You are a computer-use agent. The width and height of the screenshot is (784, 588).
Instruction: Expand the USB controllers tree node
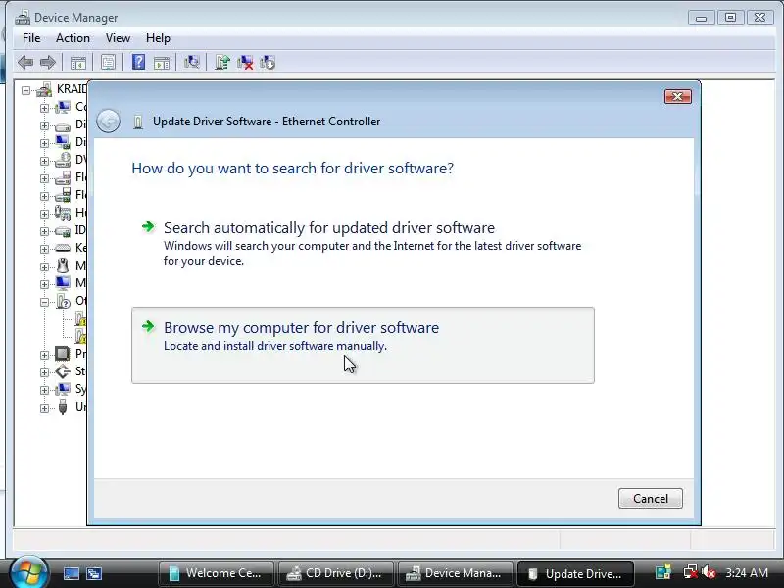click(x=44, y=408)
